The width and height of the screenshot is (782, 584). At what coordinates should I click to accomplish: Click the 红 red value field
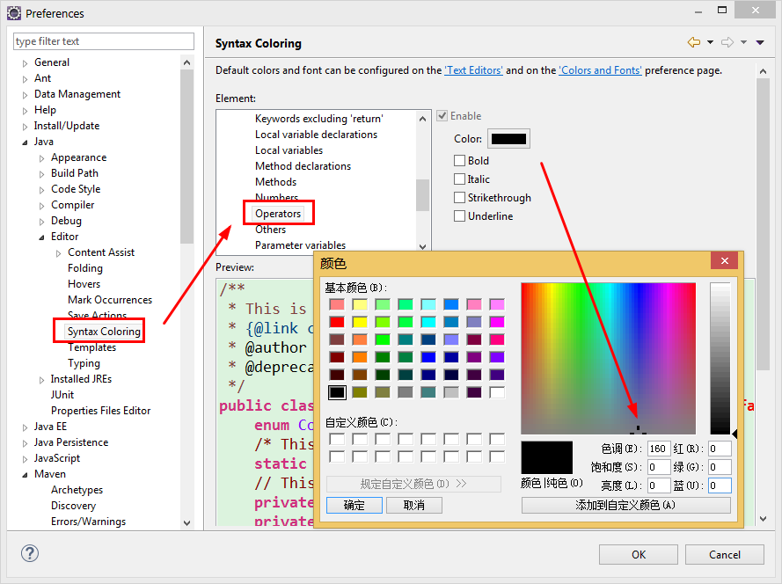[720, 449]
